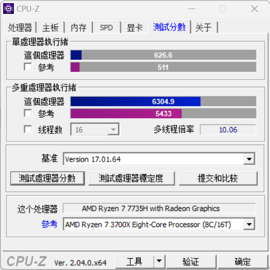Click the single-thread 626.6 score bar

click(163, 55)
